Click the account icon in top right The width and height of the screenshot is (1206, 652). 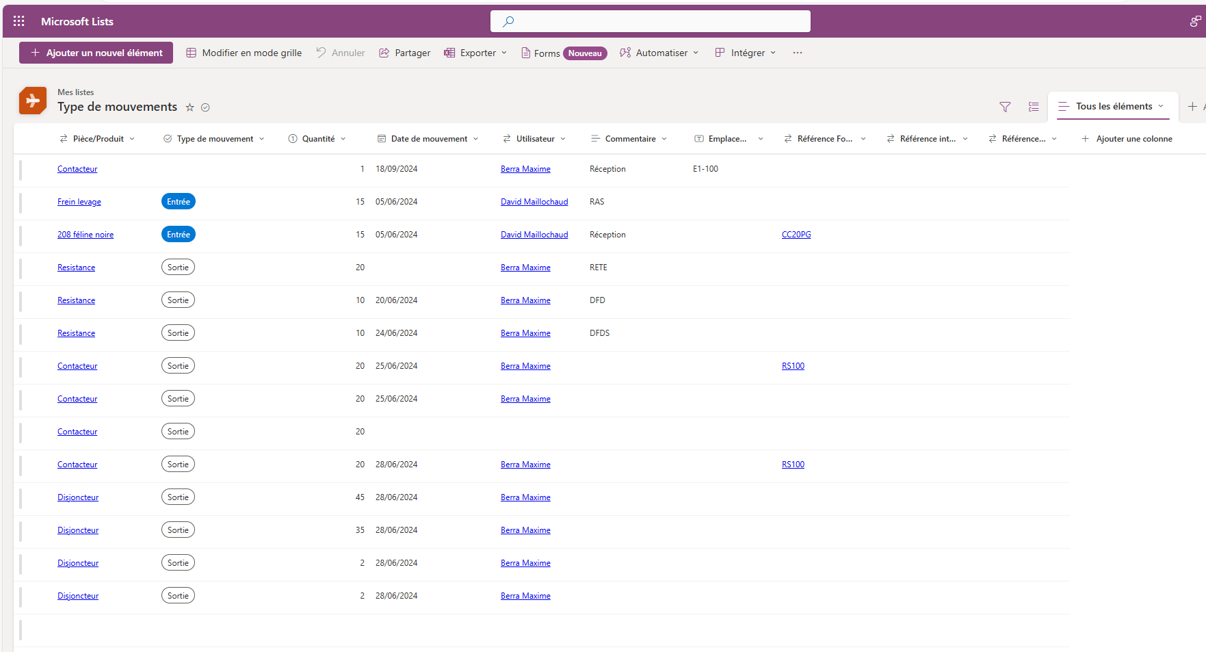(x=1195, y=21)
